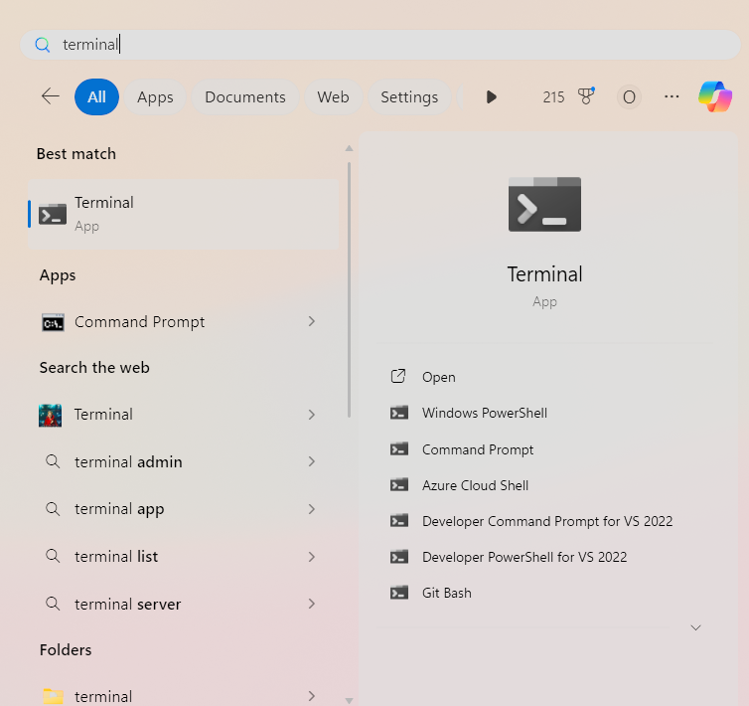This screenshot has height=706, width=749.
Task: Expand terminal app suggestion chevron
Action: tap(312, 509)
